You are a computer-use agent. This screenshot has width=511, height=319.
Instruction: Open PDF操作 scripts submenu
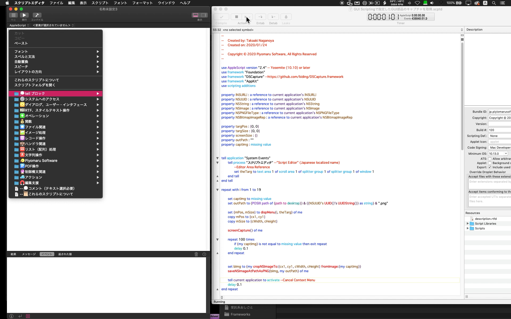pyautogui.click(x=56, y=166)
